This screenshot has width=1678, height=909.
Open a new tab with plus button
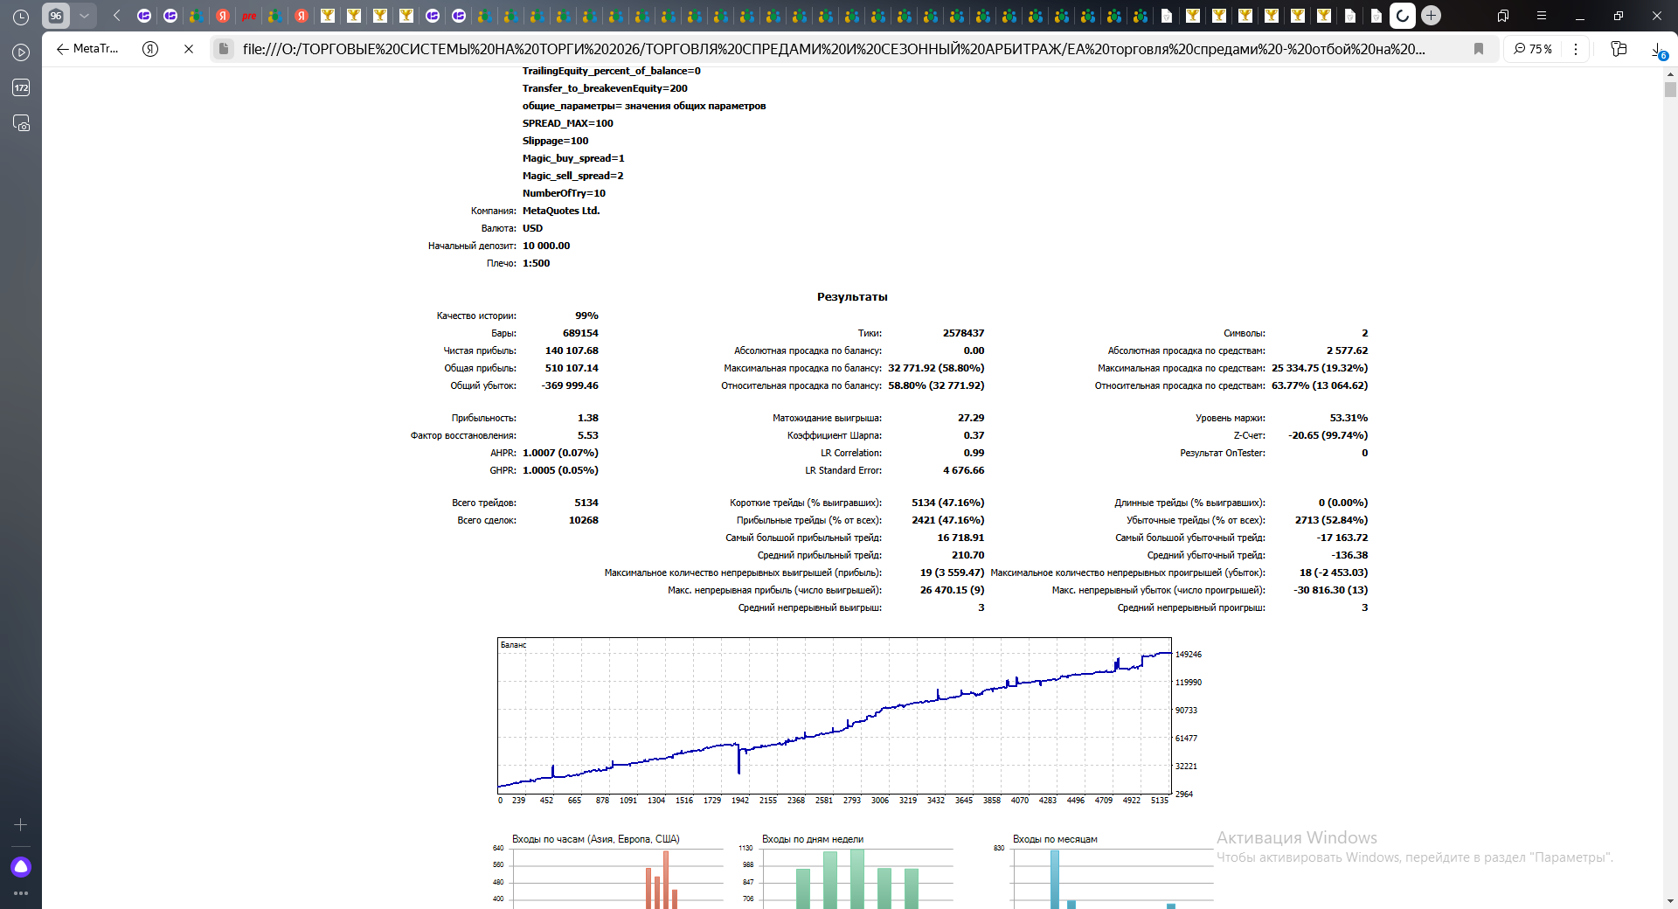pyautogui.click(x=1431, y=16)
